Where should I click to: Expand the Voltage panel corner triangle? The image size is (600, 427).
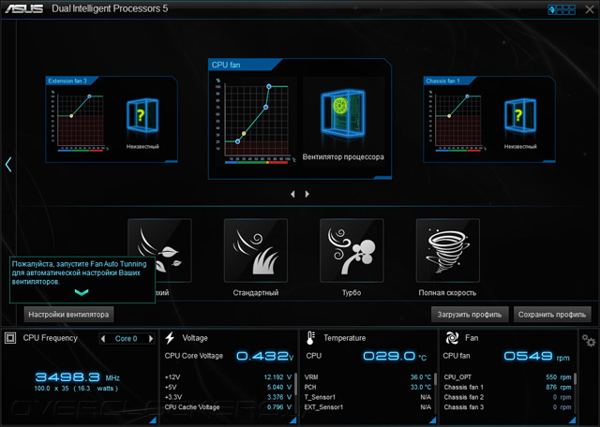pyautogui.click(x=293, y=420)
